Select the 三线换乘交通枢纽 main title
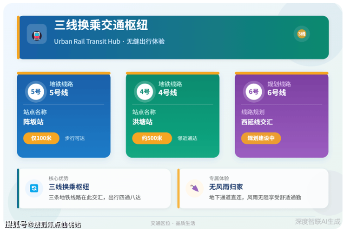This screenshot has height=232, width=344. (101, 25)
